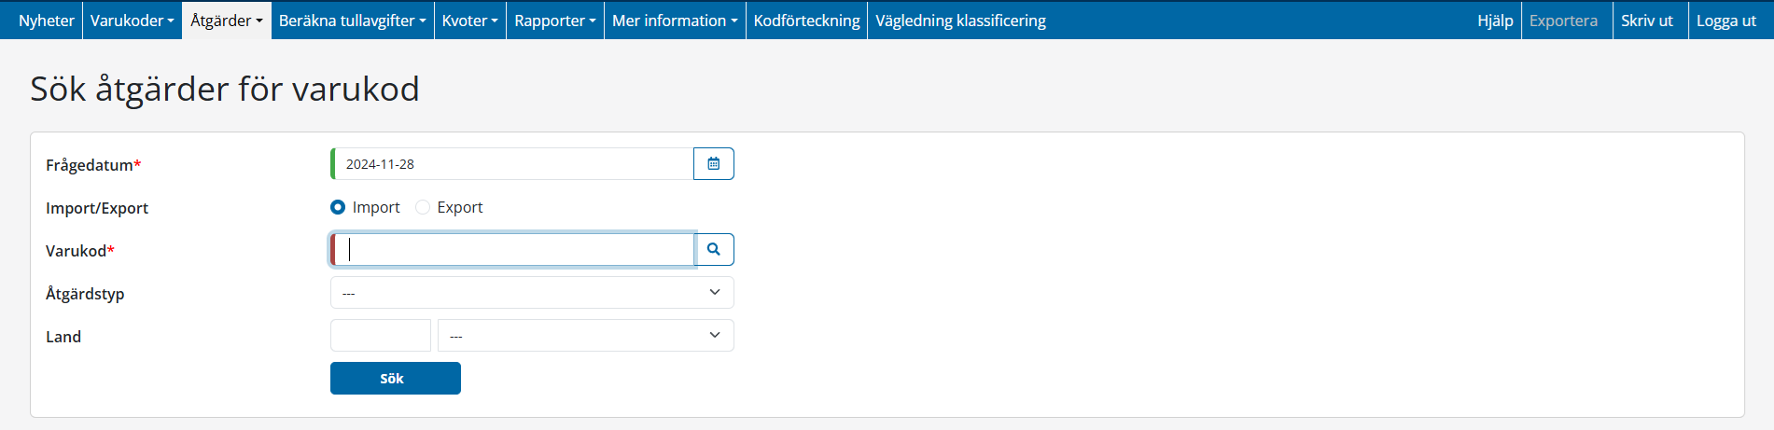Open the Mer information menu

(x=674, y=21)
